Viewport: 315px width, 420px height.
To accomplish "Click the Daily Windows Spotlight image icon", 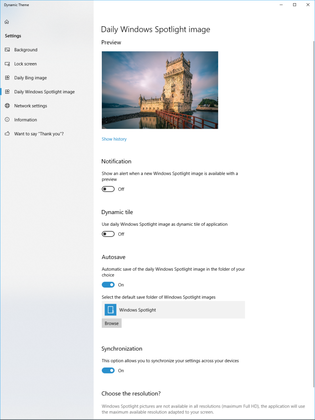I will coord(7,92).
